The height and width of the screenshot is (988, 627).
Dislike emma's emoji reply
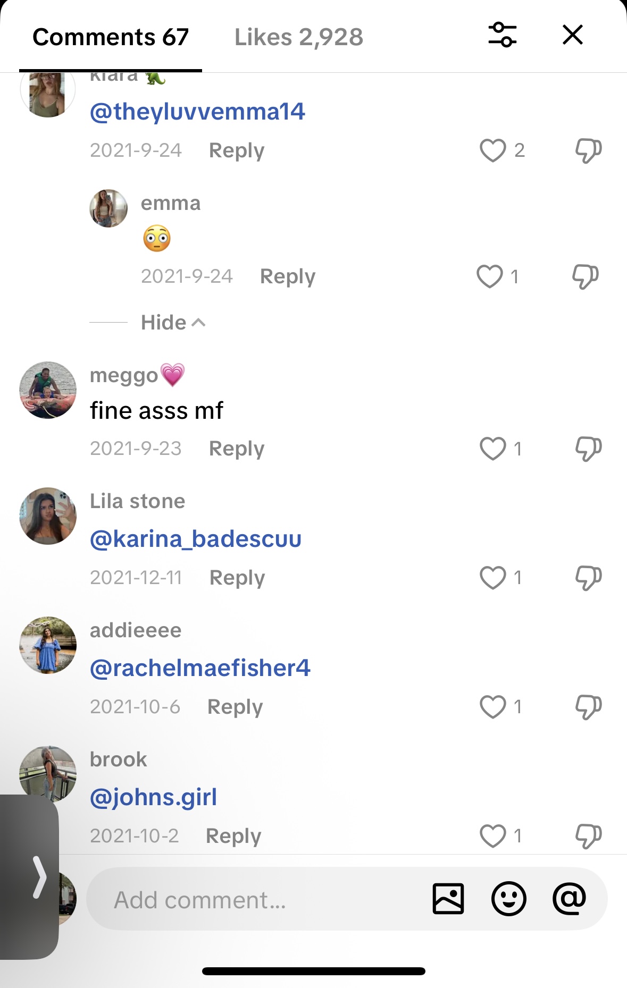[x=585, y=276]
